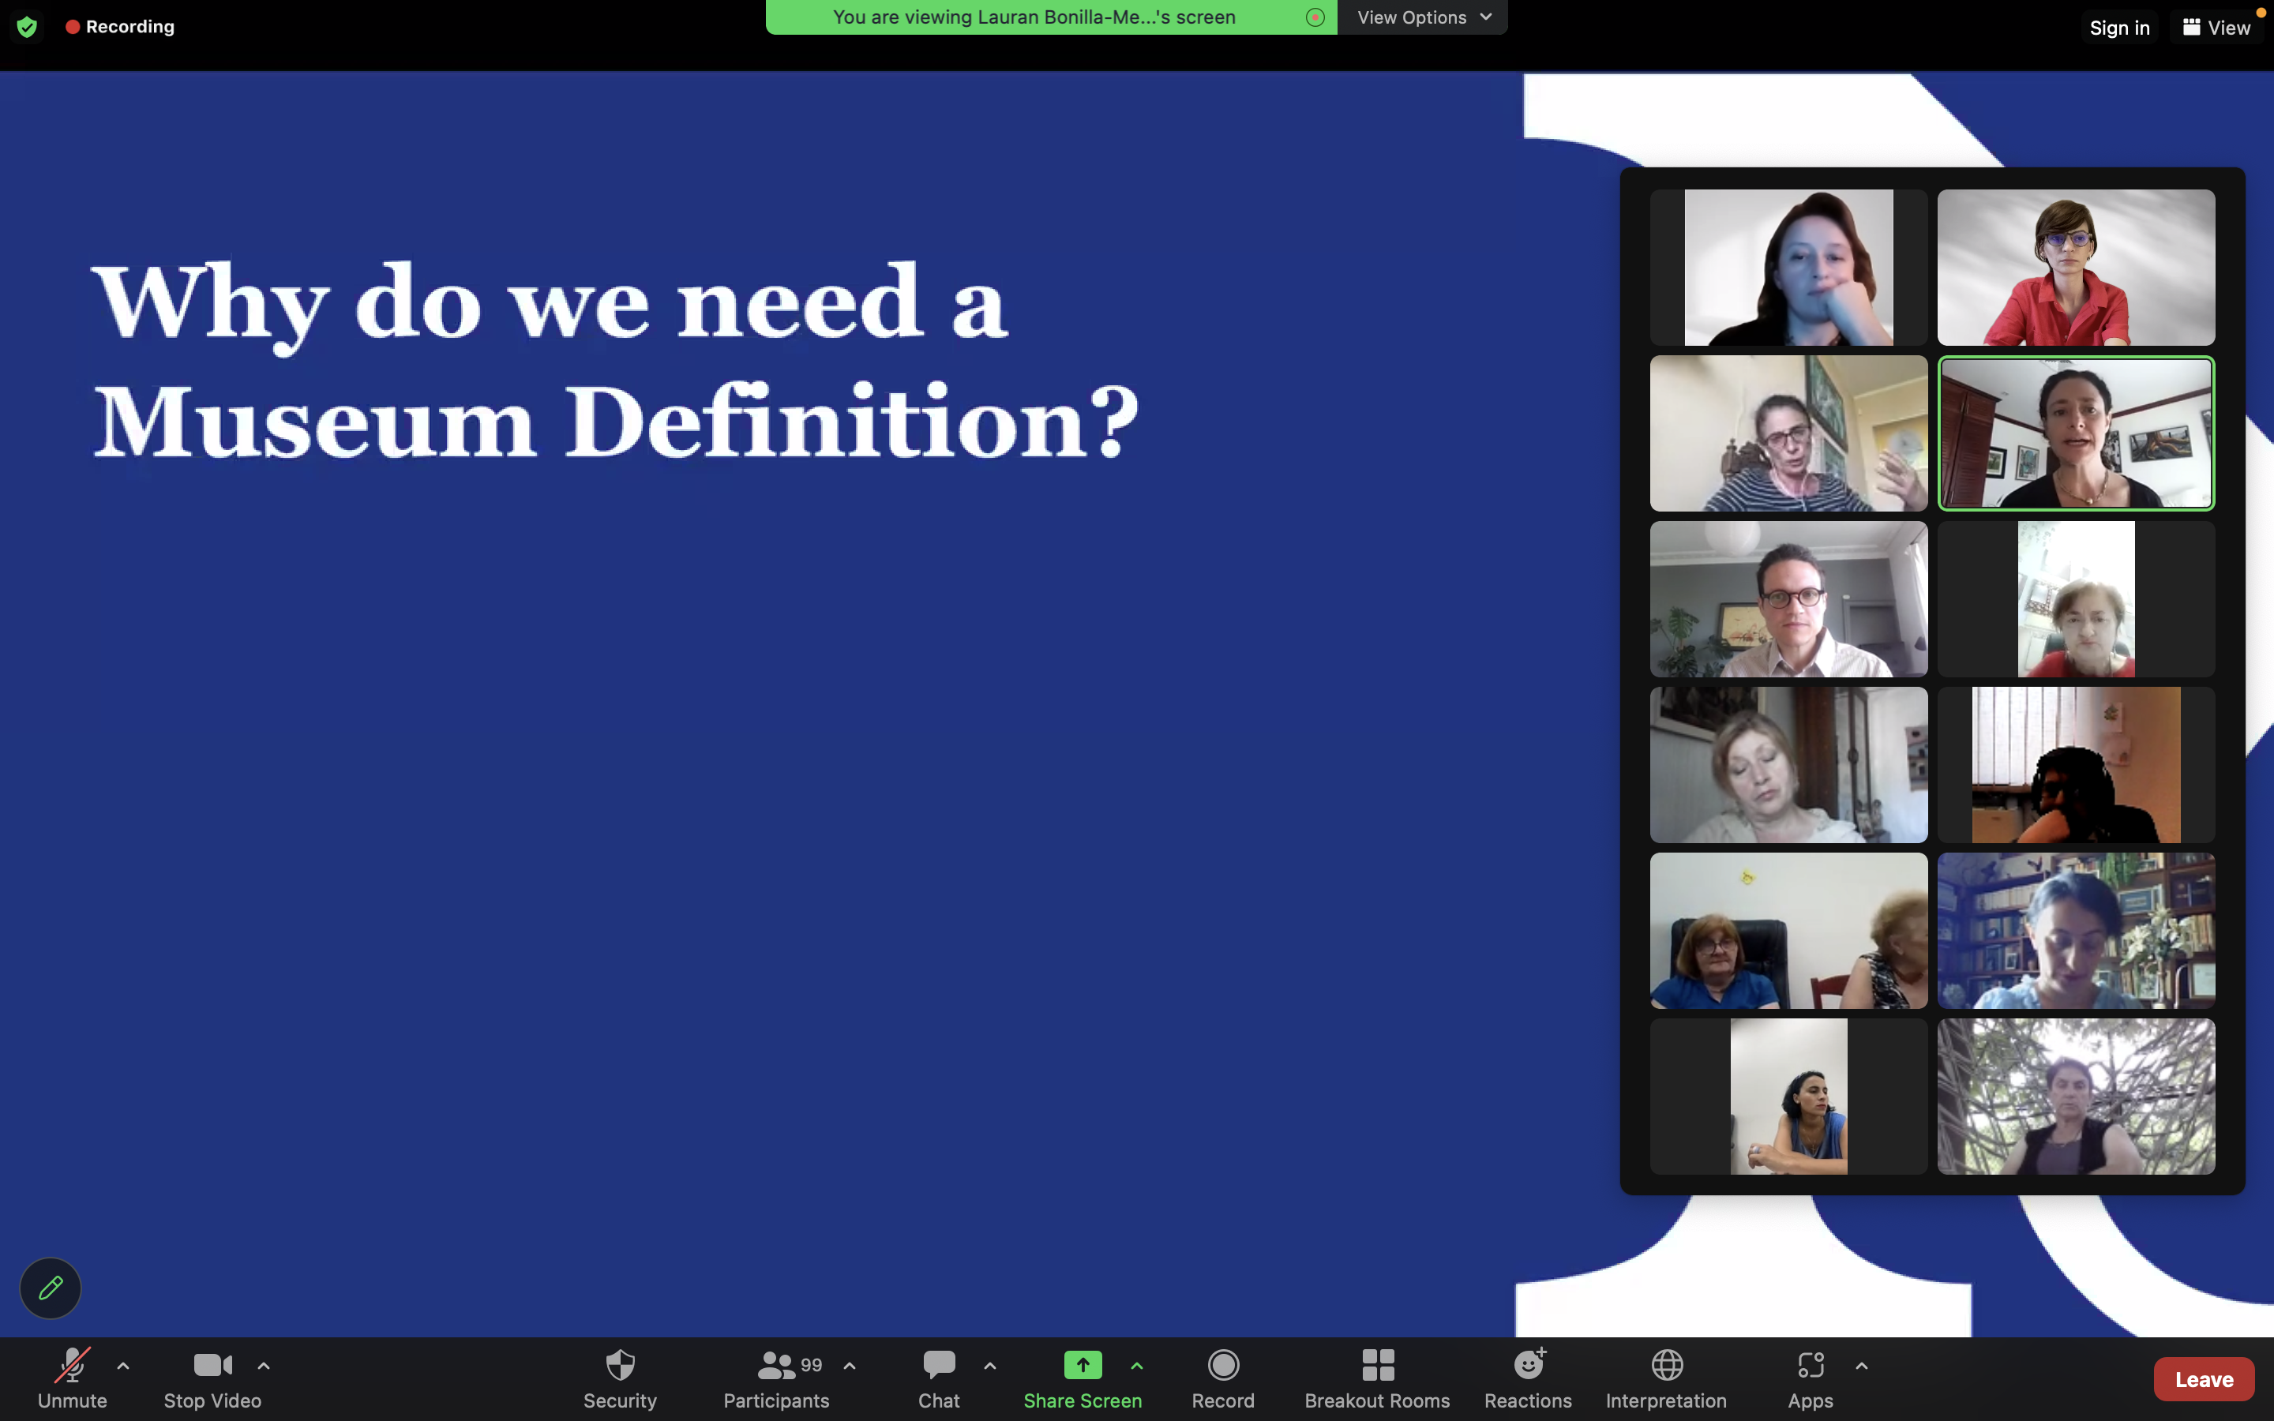Click the green annotation pencil button
The height and width of the screenshot is (1421, 2274).
(51, 1288)
